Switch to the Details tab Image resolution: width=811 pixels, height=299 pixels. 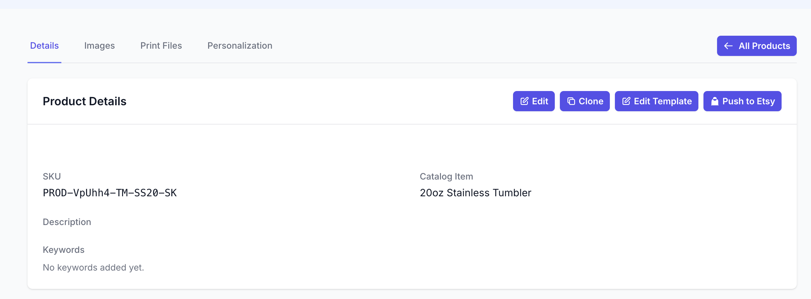pos(44,46)
